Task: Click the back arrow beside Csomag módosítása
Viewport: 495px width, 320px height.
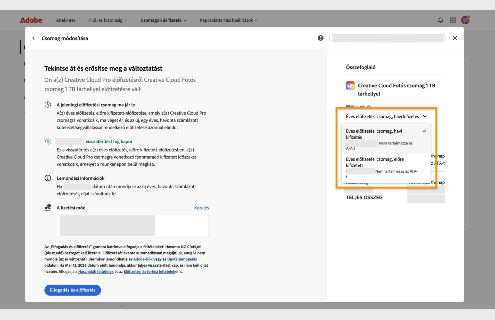Action: [34, 38]
